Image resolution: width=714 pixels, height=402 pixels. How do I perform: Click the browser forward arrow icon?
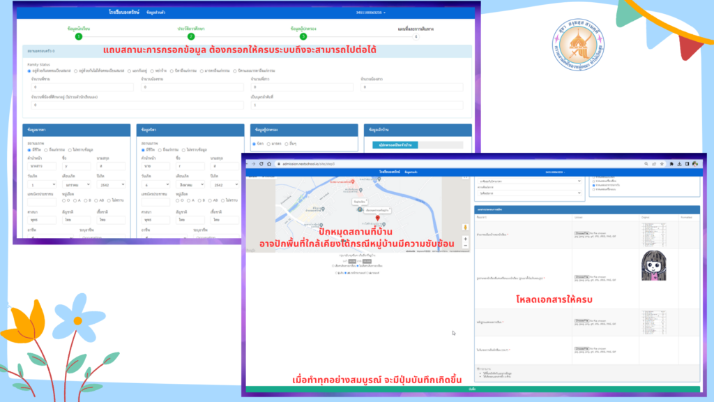[254, 163]
